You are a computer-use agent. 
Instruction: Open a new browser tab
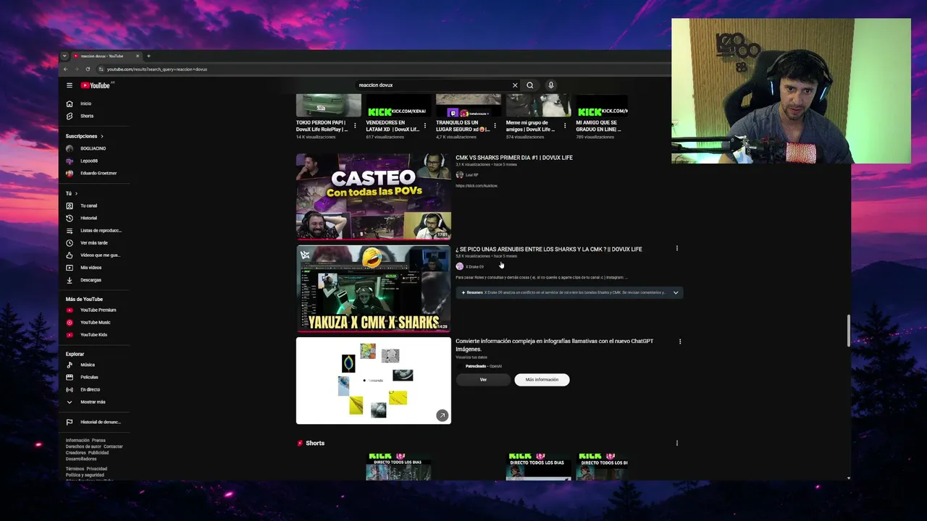(148, 56)
